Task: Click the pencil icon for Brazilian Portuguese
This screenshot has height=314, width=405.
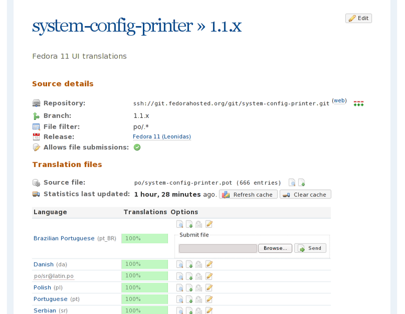Action: (209, 224)
